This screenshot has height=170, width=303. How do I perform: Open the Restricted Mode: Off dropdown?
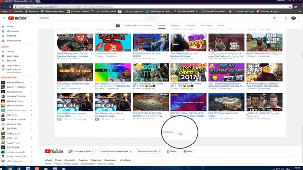click(x=148, y=151)
